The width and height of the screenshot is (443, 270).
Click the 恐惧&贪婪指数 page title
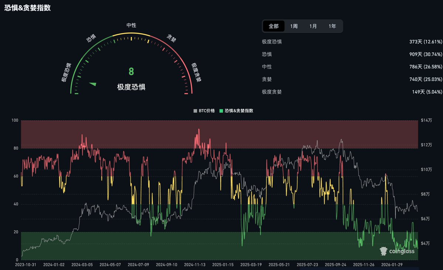(x=27, y=8)
